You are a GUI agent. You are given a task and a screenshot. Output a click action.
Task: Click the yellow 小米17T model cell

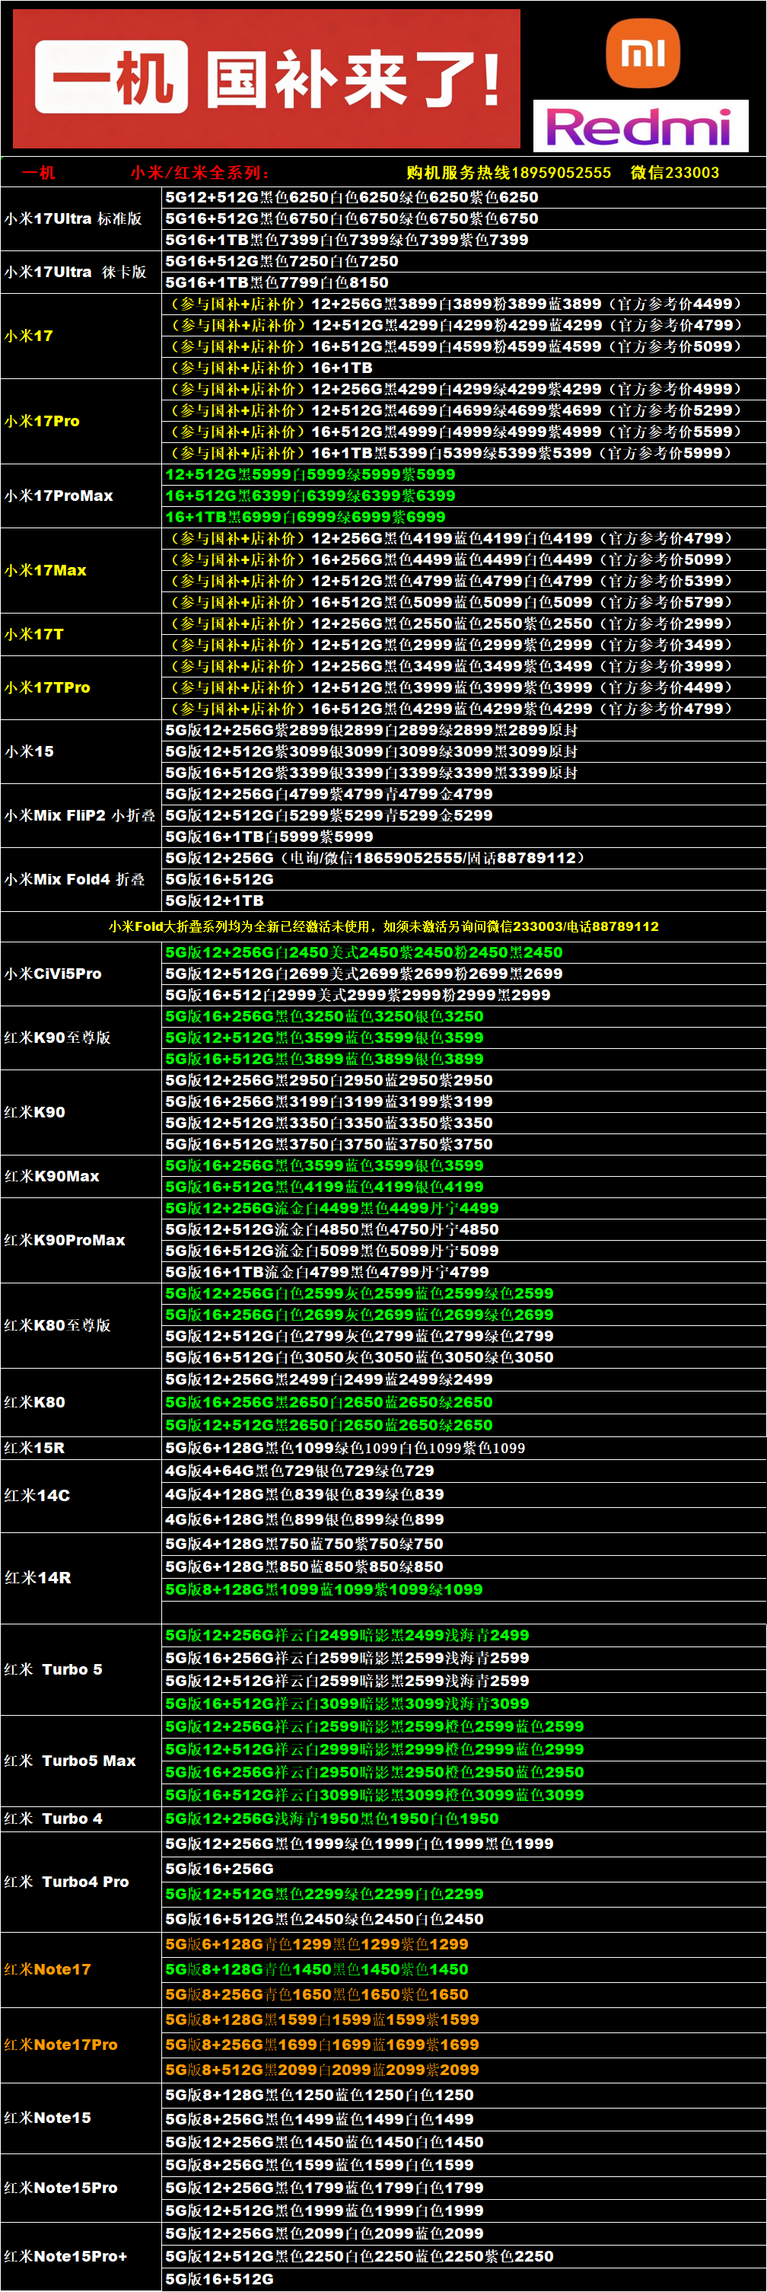pyautogui.click(x=81, y=636)
